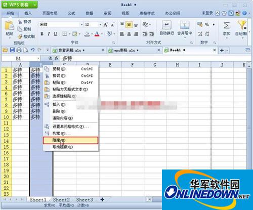Choose 取消隐藏(U) in the context menu
The width and height of the screenshot is (253, 210).
(71, 147)
